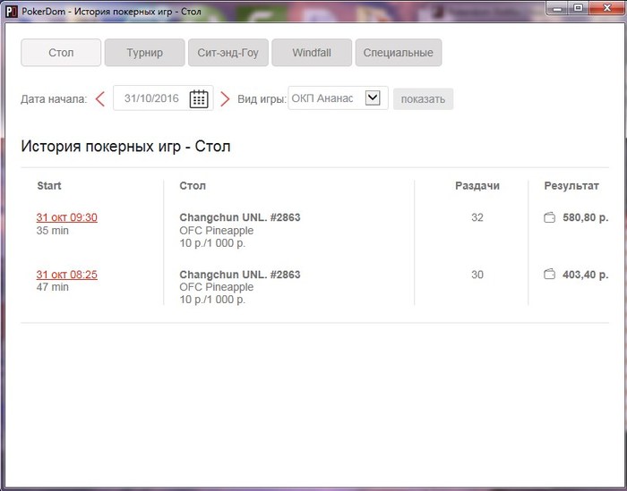Click the 10 р./1 000 р. stakes in 08:25 row
The height and width of the screenshot is (491, 627).
click(x=212, y=300)
